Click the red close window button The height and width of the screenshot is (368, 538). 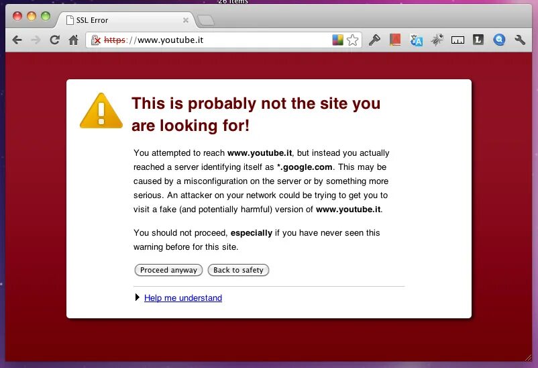[x=17, y=16]
